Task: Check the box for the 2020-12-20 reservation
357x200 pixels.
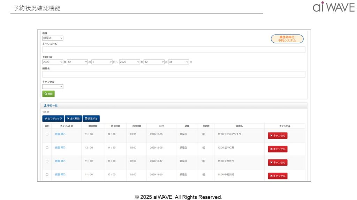Action: [x=47, y=174]
